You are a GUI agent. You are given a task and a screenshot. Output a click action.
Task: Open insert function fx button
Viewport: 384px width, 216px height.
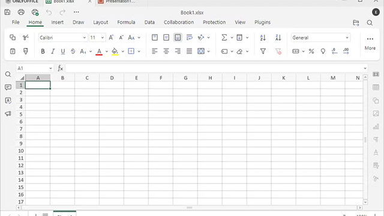(x=60, y=68)
